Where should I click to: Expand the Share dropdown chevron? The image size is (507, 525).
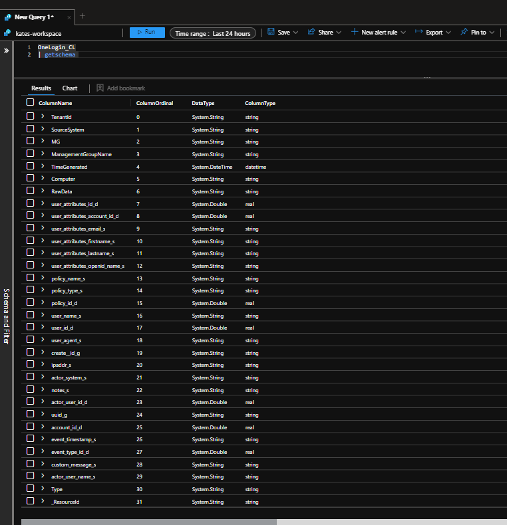pos(339,33)
